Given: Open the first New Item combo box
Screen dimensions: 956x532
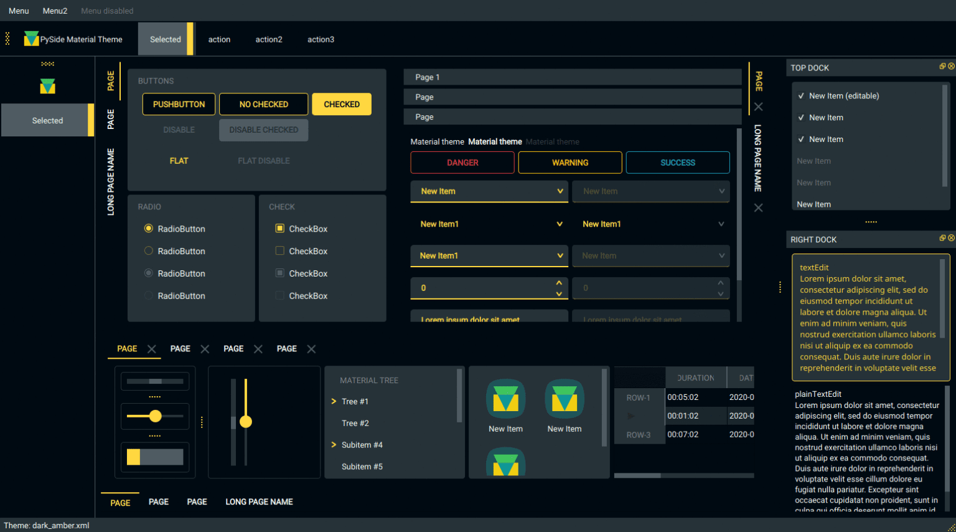Looking at the screenshot, I should click(x=489, y=191).
